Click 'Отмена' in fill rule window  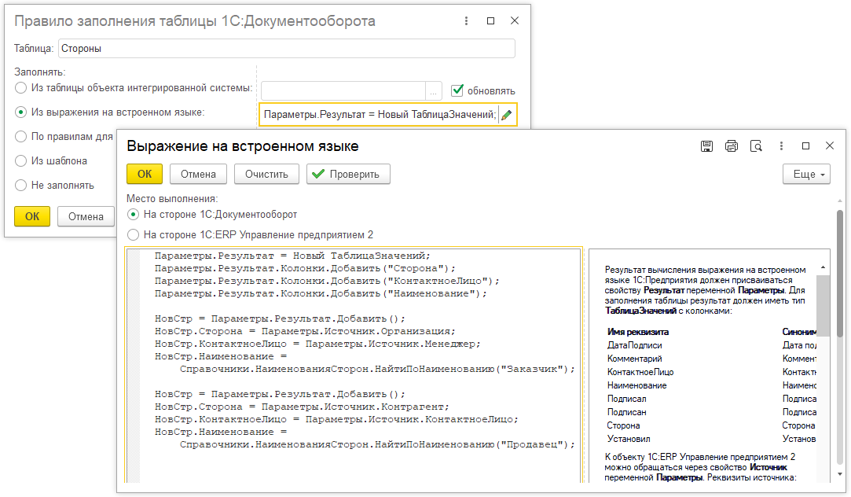(x=86, y=216)
